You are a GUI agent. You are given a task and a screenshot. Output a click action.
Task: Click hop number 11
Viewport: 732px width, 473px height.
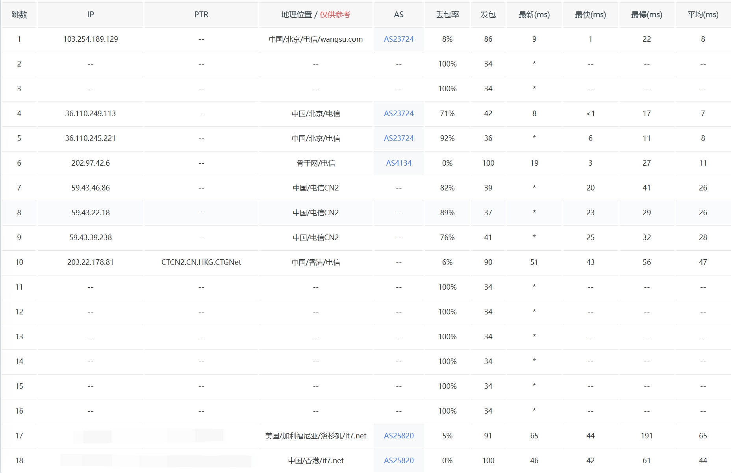[x=19, y=287]
